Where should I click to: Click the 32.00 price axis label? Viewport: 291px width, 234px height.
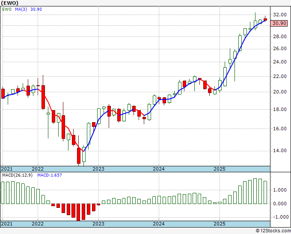[280, 15]
